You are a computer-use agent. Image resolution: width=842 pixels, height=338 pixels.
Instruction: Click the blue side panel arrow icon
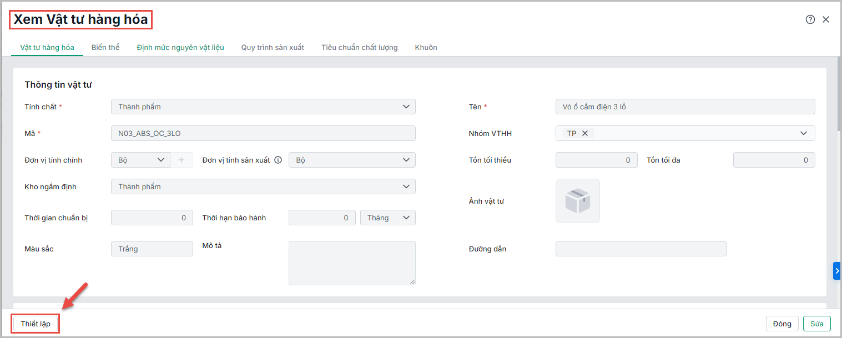[x=836, y=270]
